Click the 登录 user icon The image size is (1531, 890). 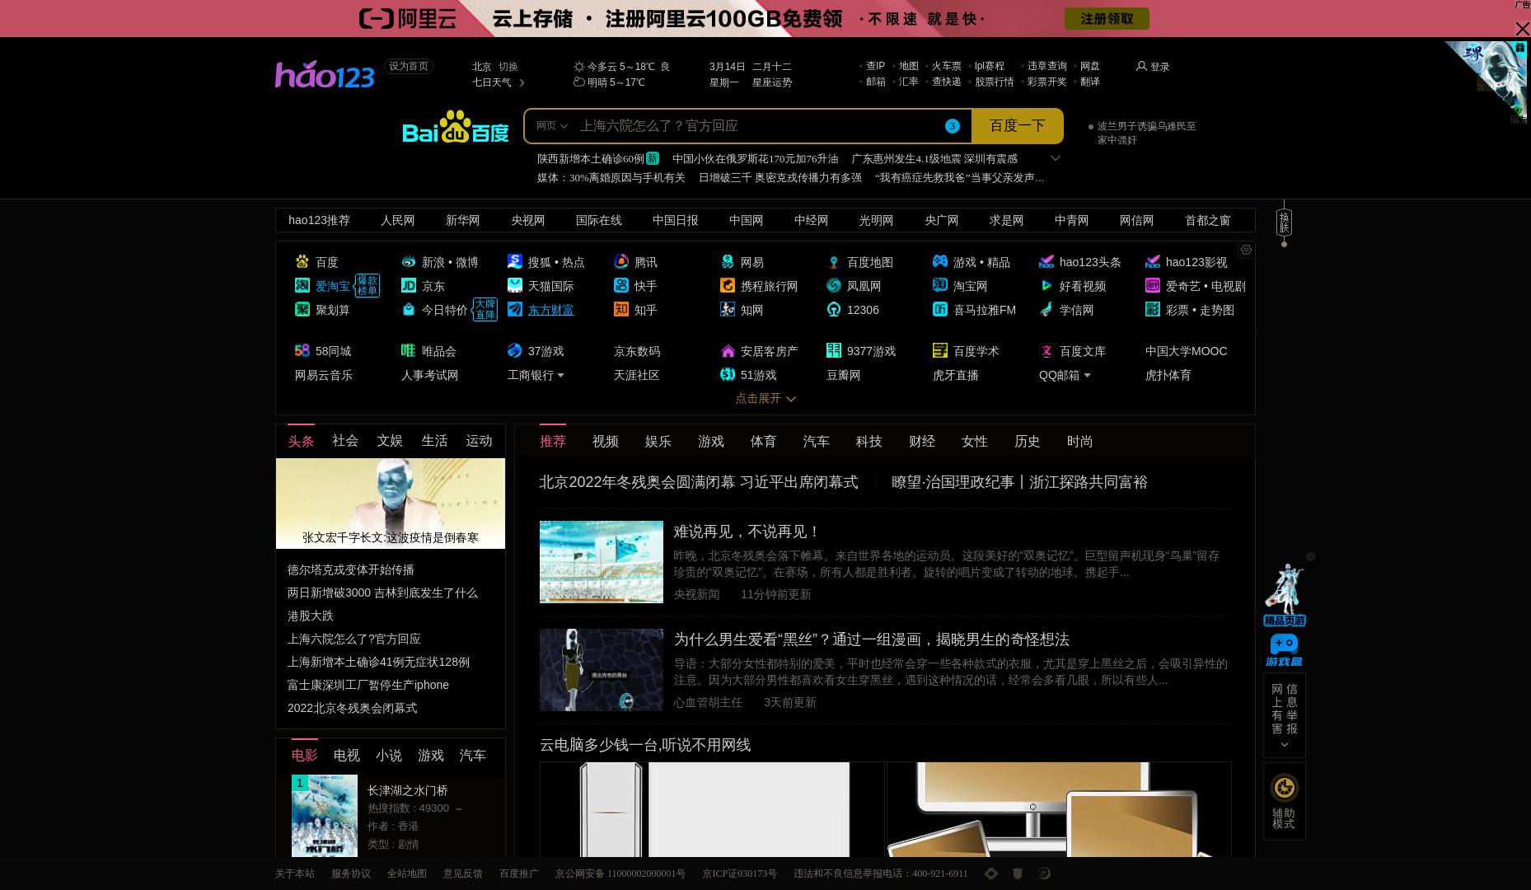[1141, 66]
